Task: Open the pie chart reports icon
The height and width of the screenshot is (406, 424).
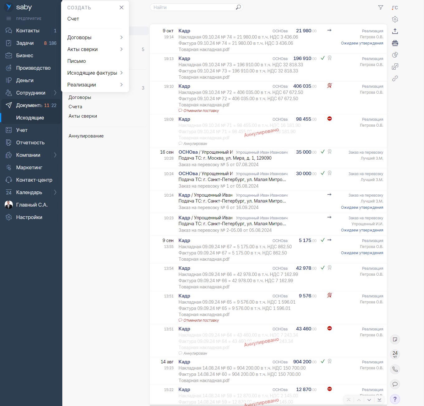Action: (x=395, y=55)
